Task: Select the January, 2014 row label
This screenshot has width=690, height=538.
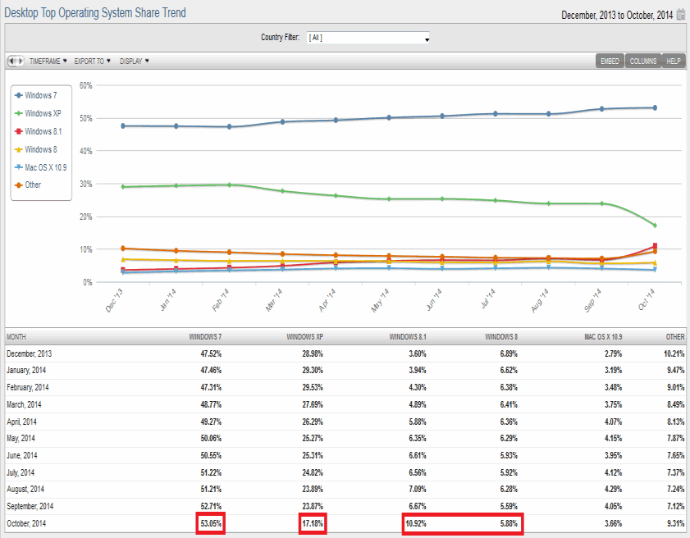Action: click(x=26, y=371)
